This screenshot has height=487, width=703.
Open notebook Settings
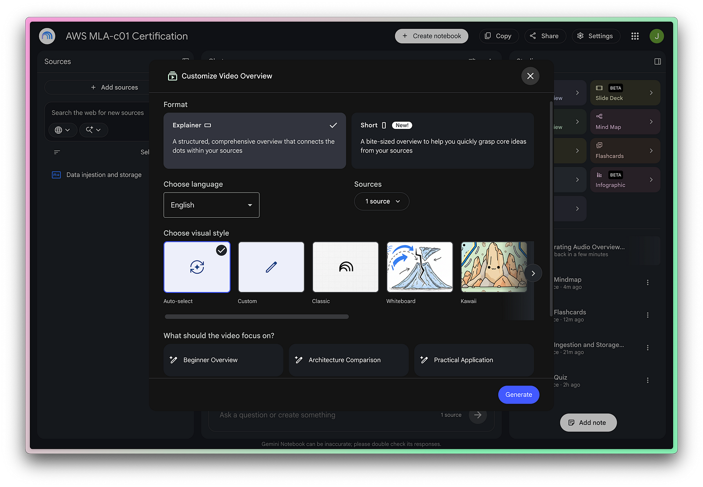(x=596, y=36)
